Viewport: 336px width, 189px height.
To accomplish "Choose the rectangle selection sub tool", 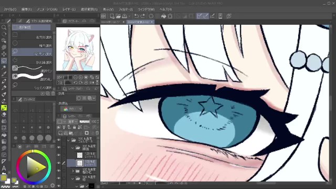I will click(x=32, y=35).
